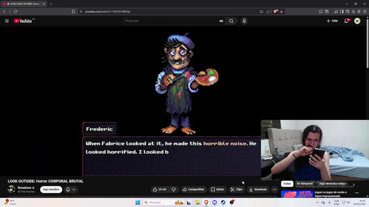This screenshot has height=207, width=369.
Task: Open YouTube notifications bell
Action: (x=346, y=21)
